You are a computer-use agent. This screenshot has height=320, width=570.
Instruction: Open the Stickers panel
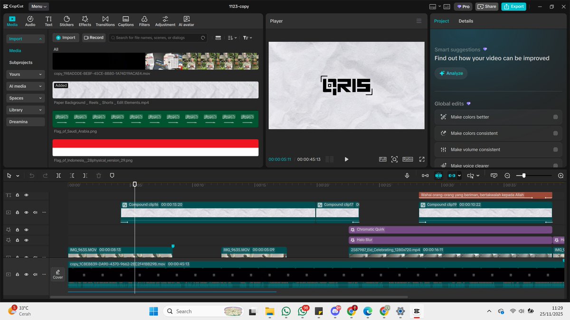pyautogui.click(x=66, y=21)
